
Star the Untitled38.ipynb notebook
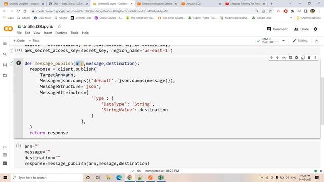click(59, 26)
